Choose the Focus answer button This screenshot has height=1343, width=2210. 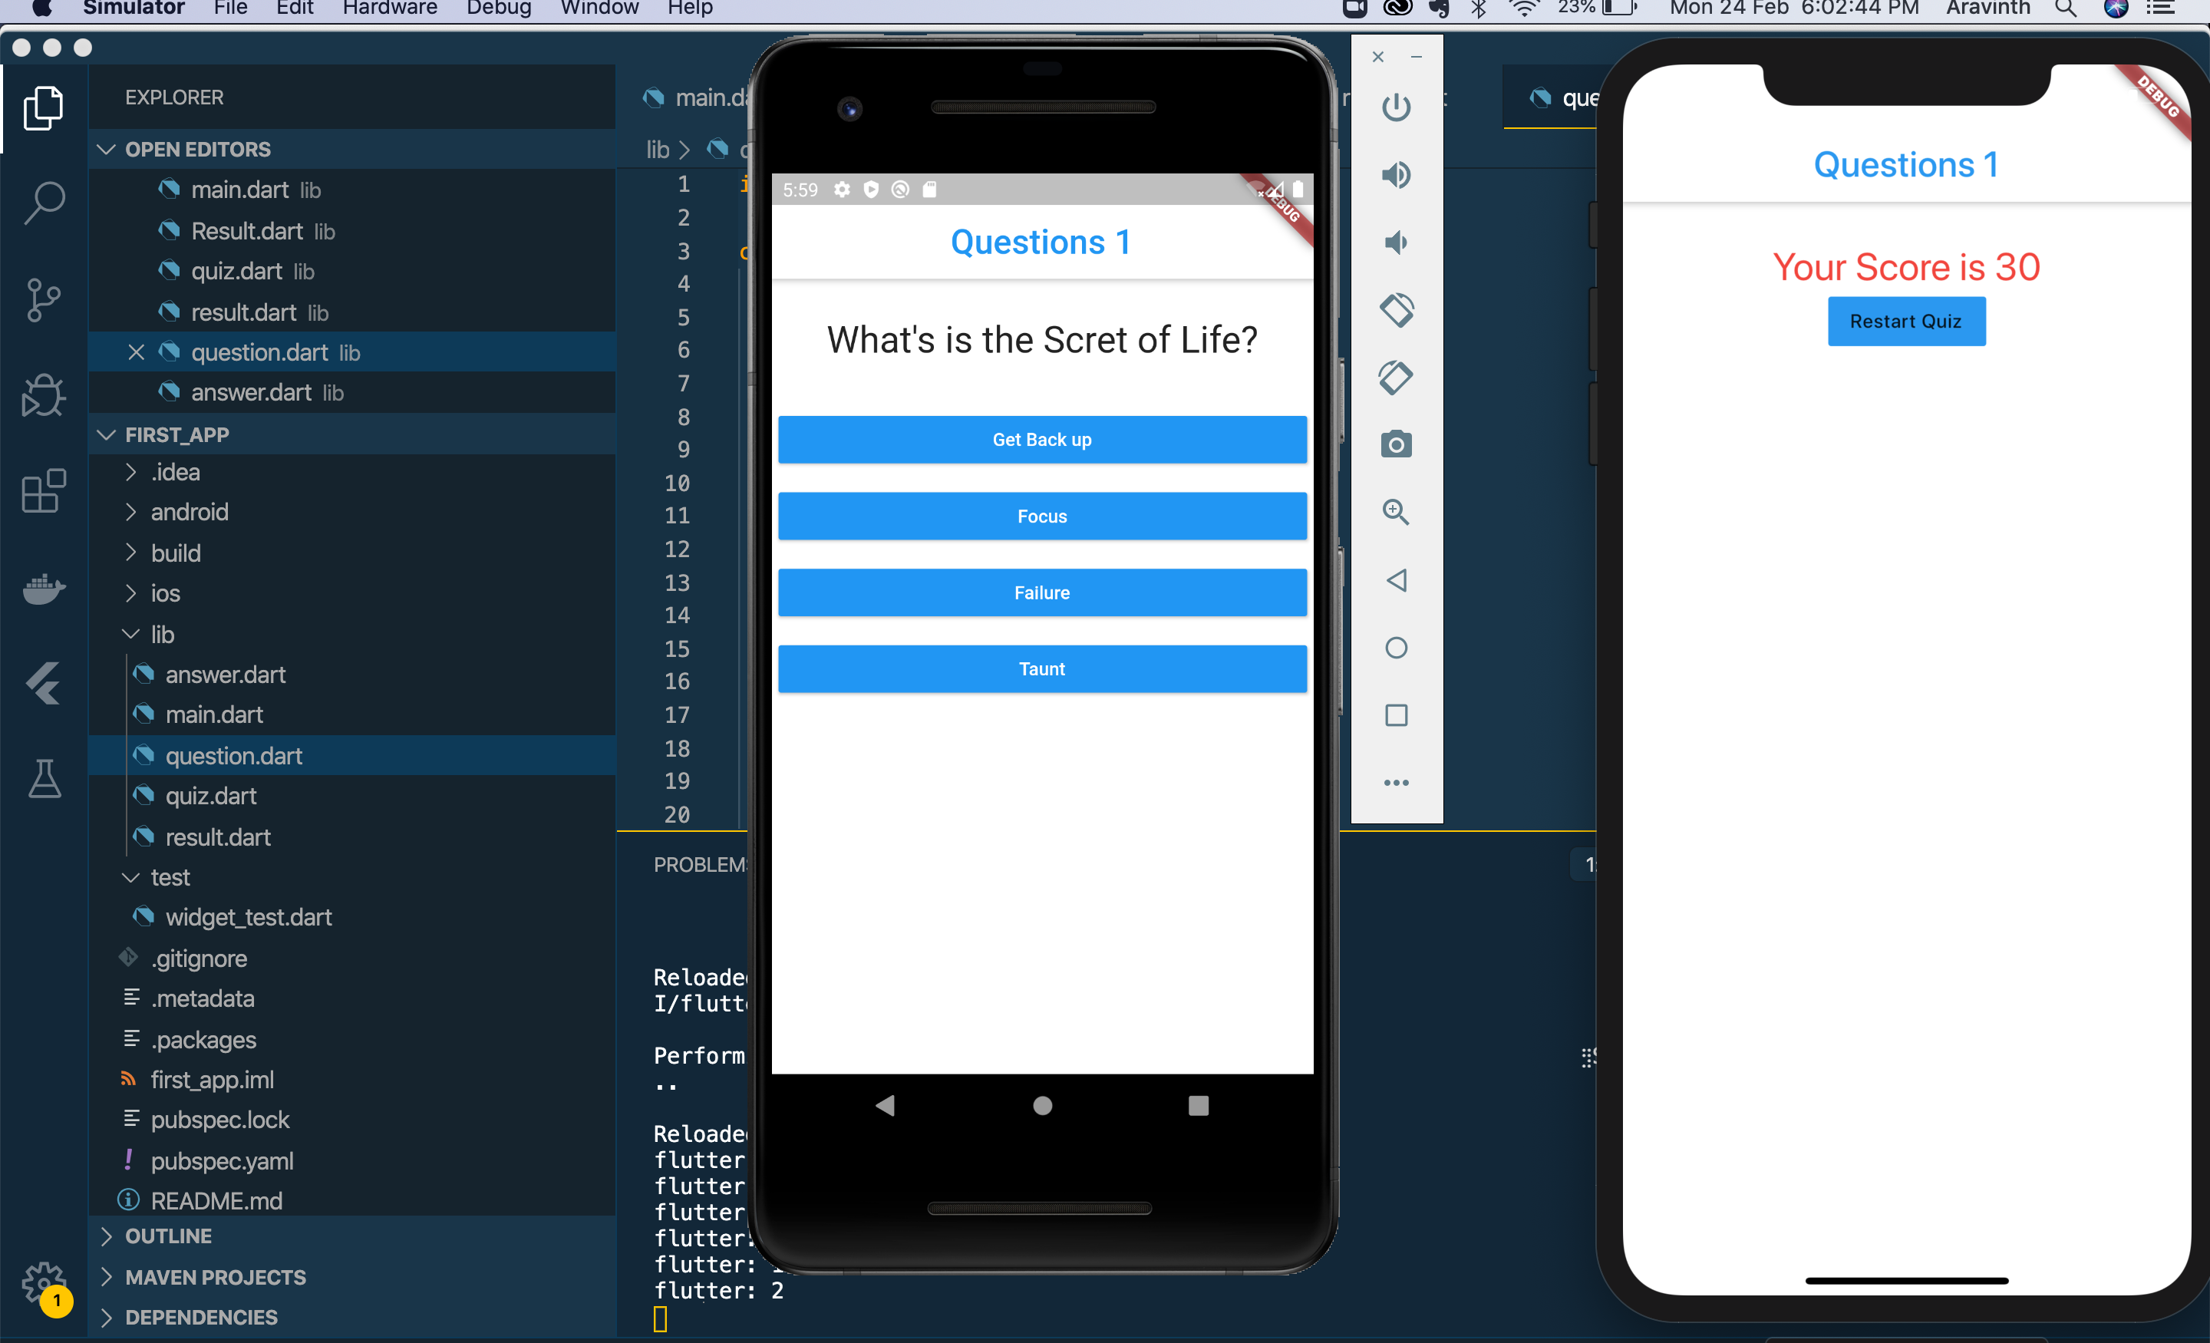click(1041, 516)
